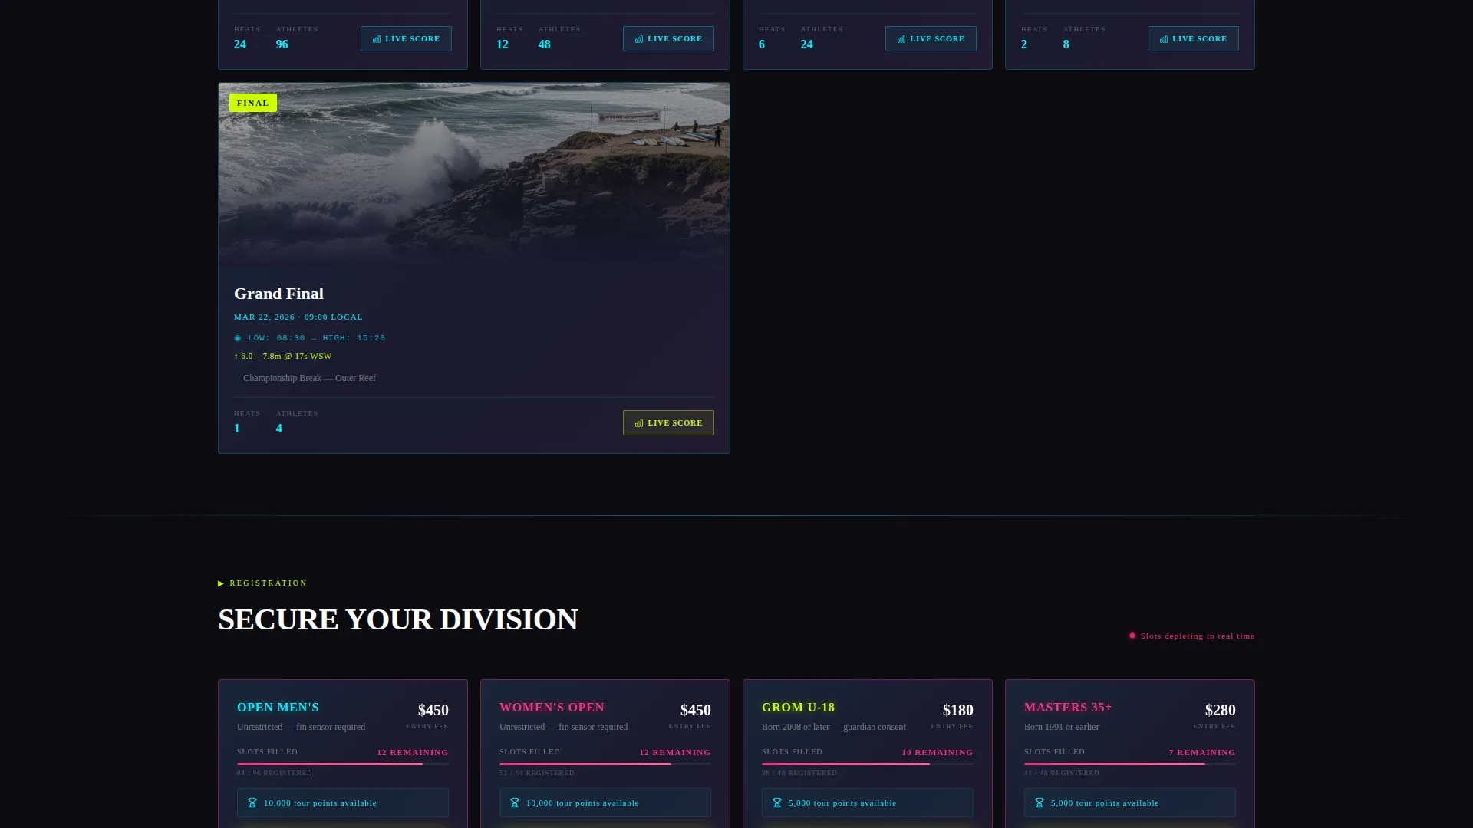Click 84 / 96 REGISTERED text

[275, 773]
